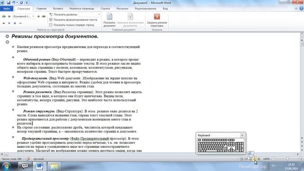Click vertical scrollbar down arrow
This screenshot has width=304, height=171.
pos(302,138)
